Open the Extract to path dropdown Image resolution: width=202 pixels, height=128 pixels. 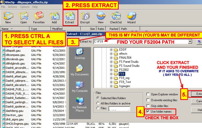coord(190,41)
